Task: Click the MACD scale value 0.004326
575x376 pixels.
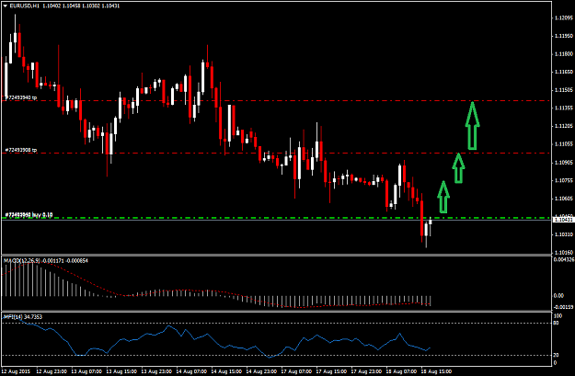Action: coord(564,260)
